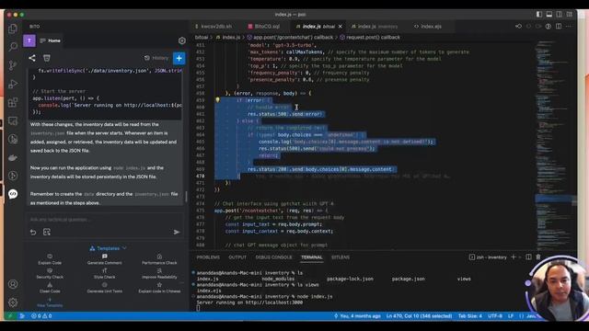Run the Explain Code template
This screenshot has height=331, width=589.
click(50, 259)
